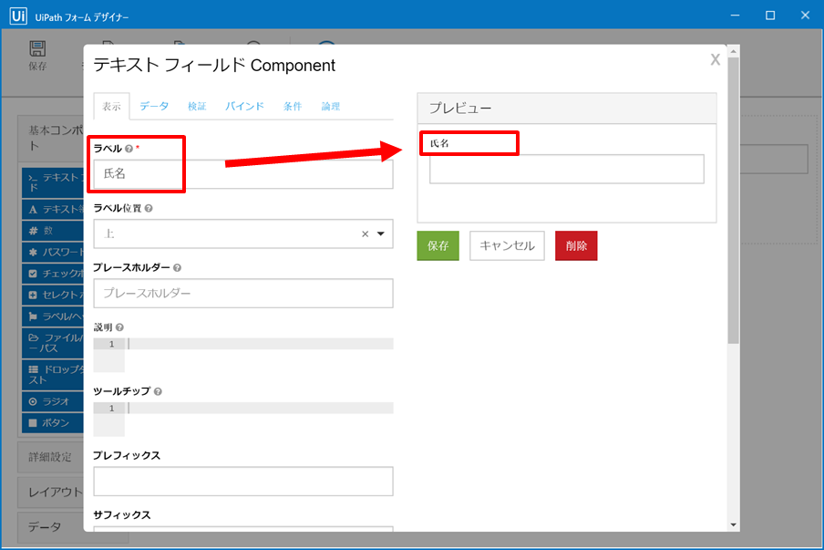Click the プレースホルダー input field
824x550 pixels.
[x=242, y=293]
